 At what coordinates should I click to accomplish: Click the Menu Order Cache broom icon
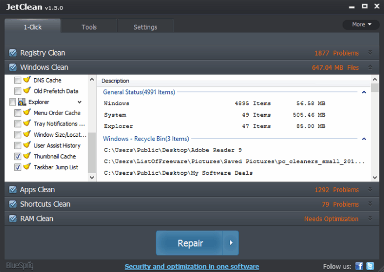27,112
